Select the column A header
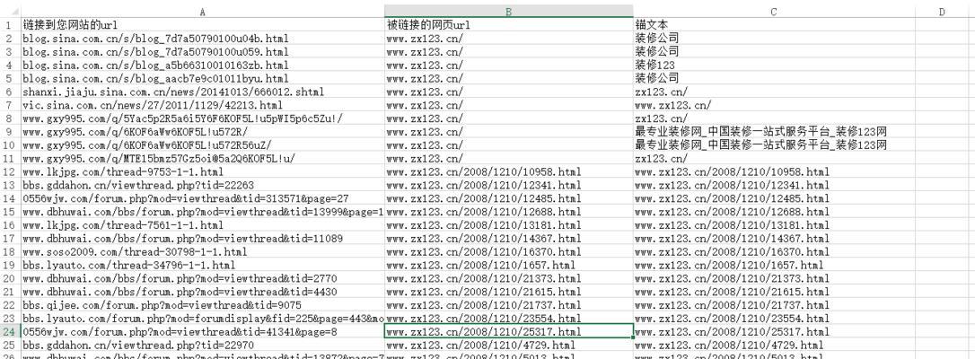This screenshot has width=975, height=359. [202, 12]
